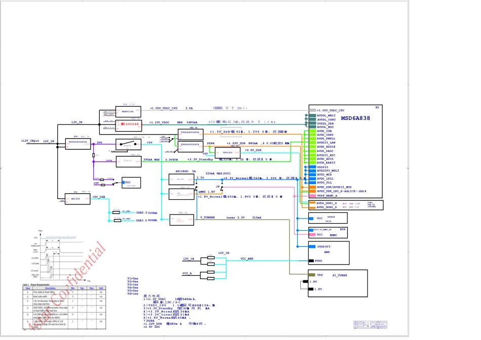Select the AP1084 regulator block

coord(181,179)
